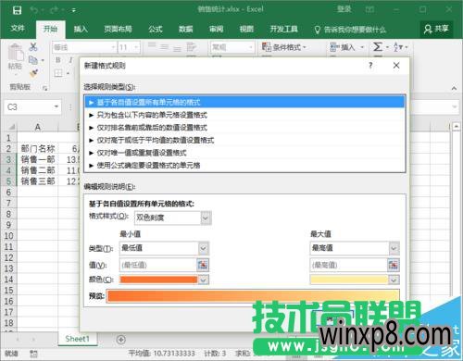The image size is (463, 361).
Task: Click the sign-in link in title bar
Action: pos(344,9)
